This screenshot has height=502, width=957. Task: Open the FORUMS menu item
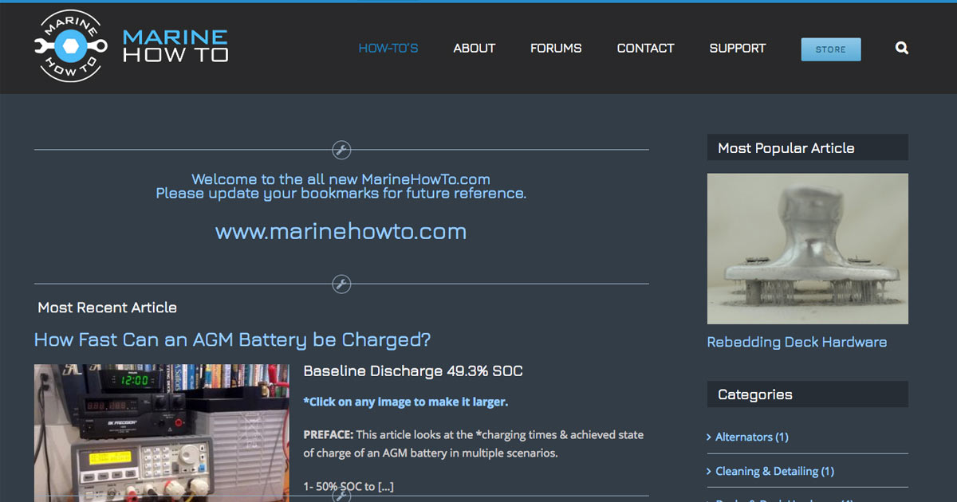[556, 48]
